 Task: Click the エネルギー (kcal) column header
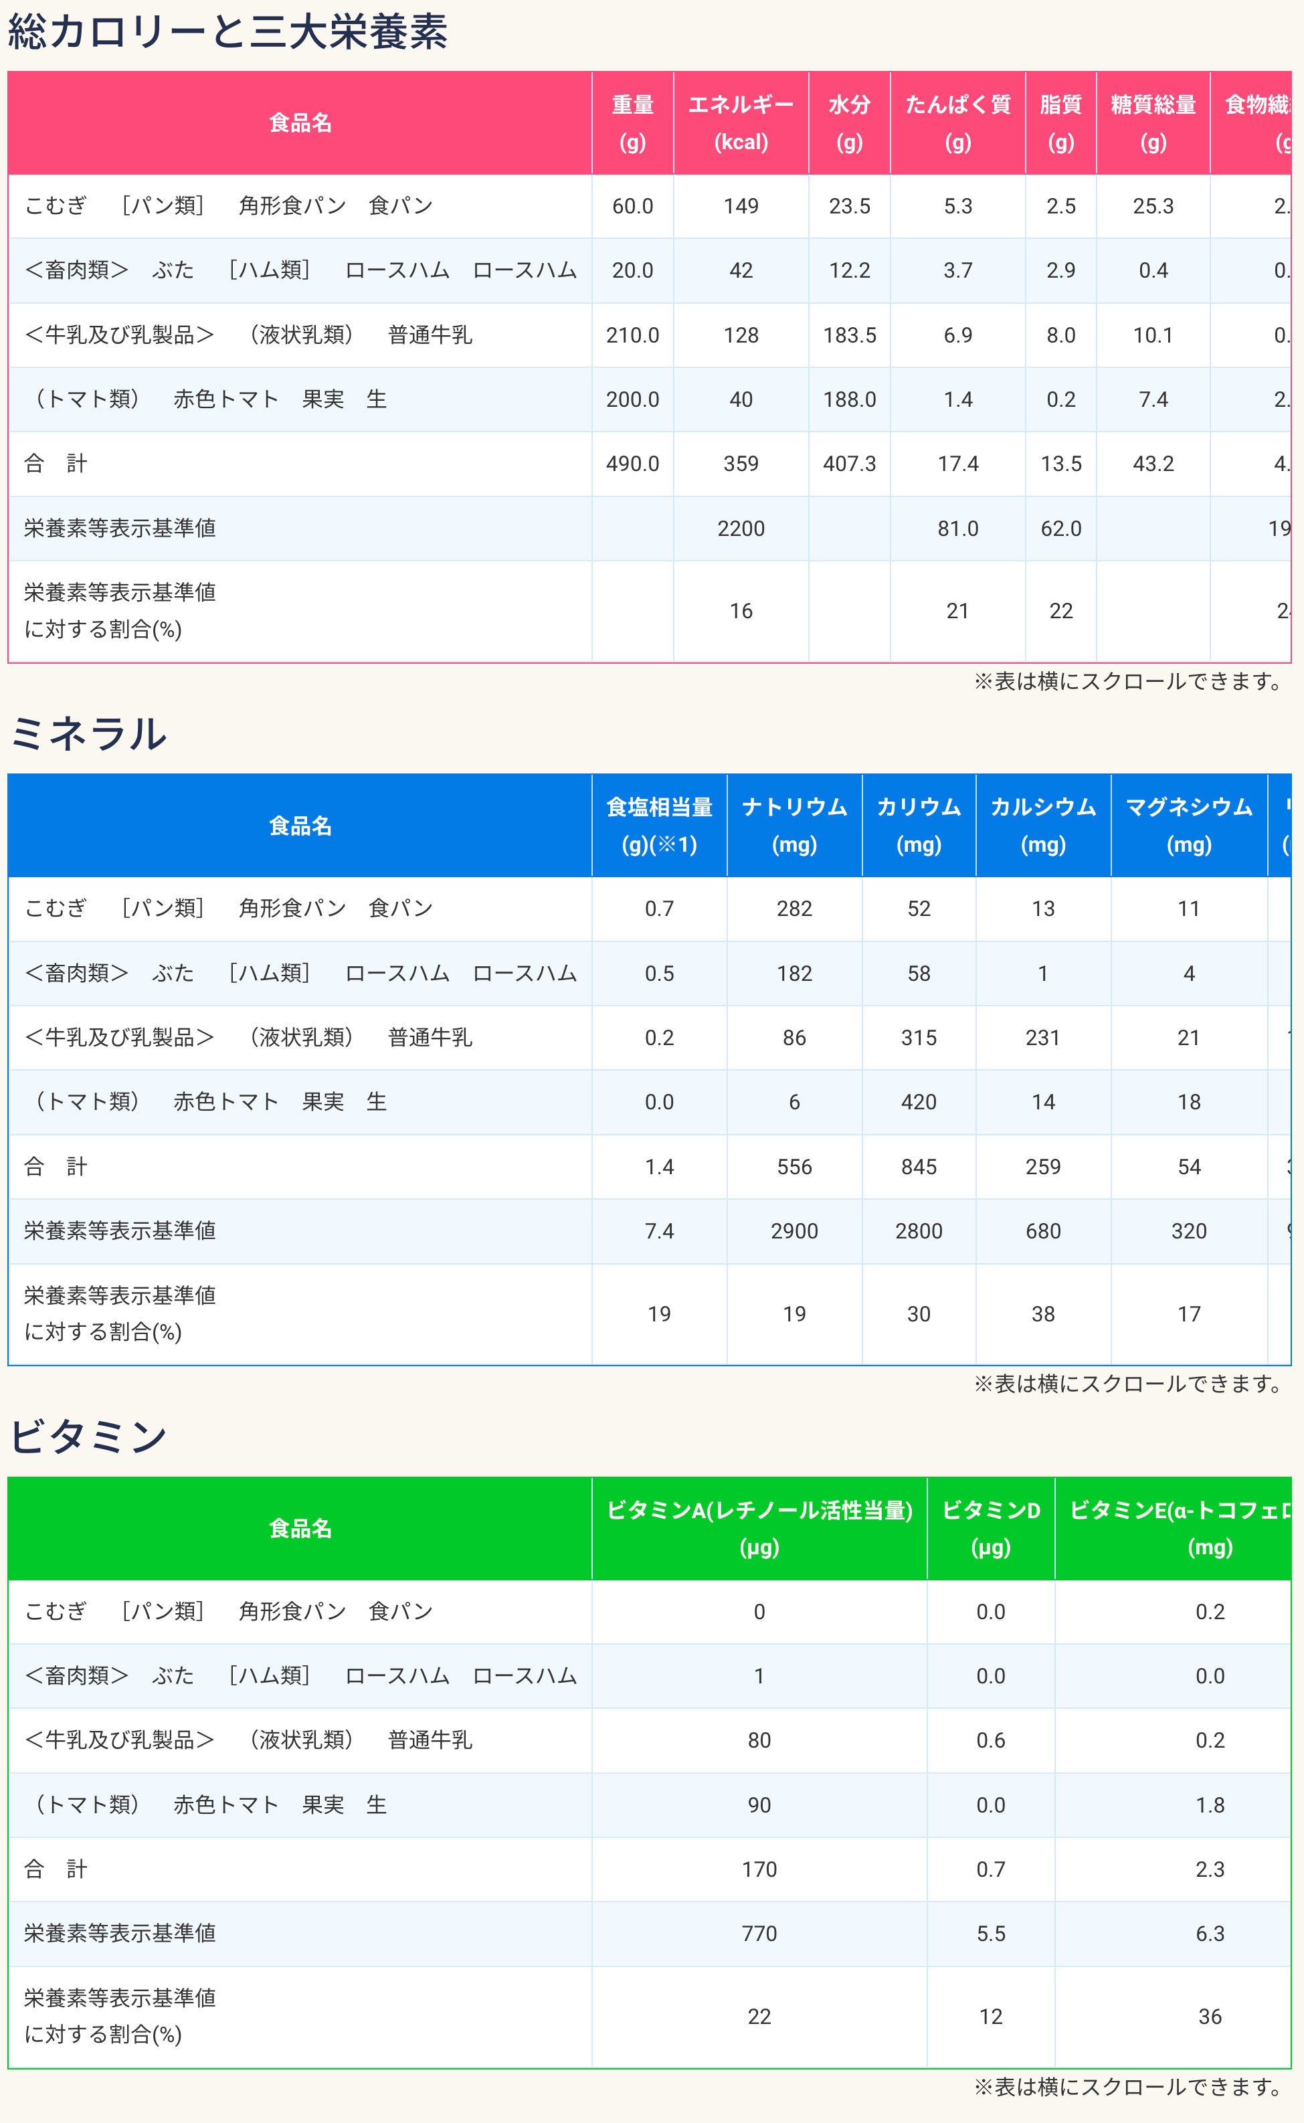[741, 123]
